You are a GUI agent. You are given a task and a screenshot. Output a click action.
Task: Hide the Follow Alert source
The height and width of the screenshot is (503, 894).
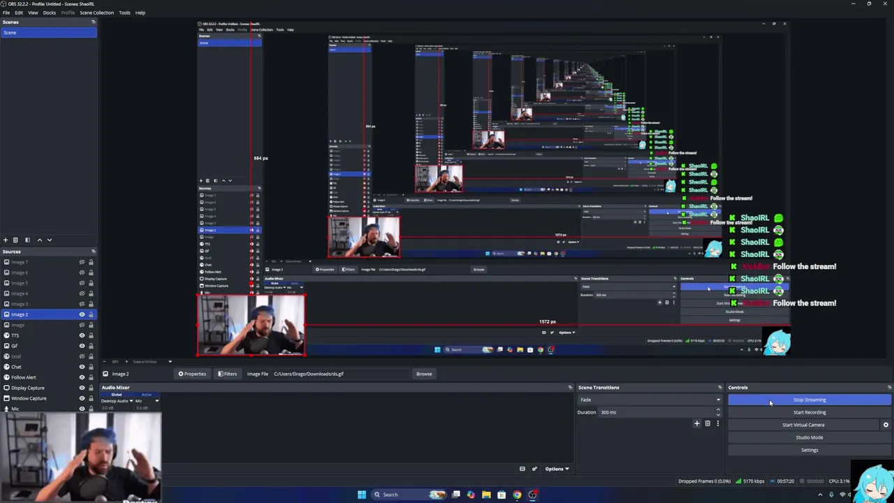(82, 377)
